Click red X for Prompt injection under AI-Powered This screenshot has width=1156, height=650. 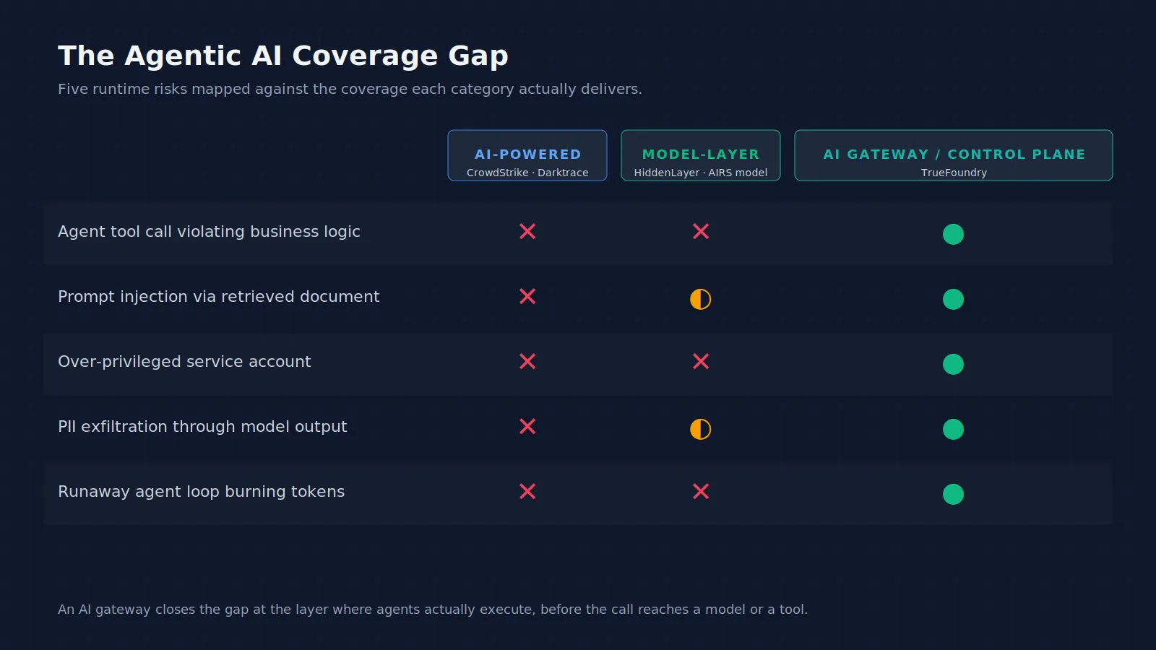(527, 296)
